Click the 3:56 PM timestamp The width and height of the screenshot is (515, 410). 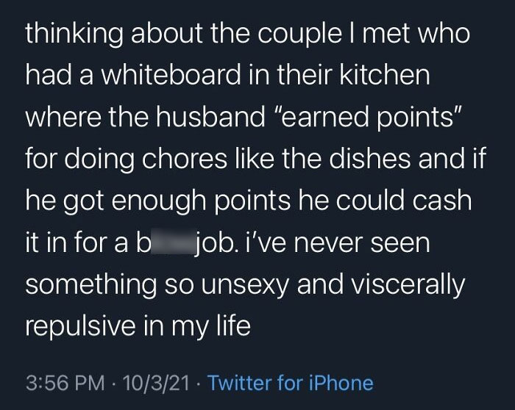65,383
